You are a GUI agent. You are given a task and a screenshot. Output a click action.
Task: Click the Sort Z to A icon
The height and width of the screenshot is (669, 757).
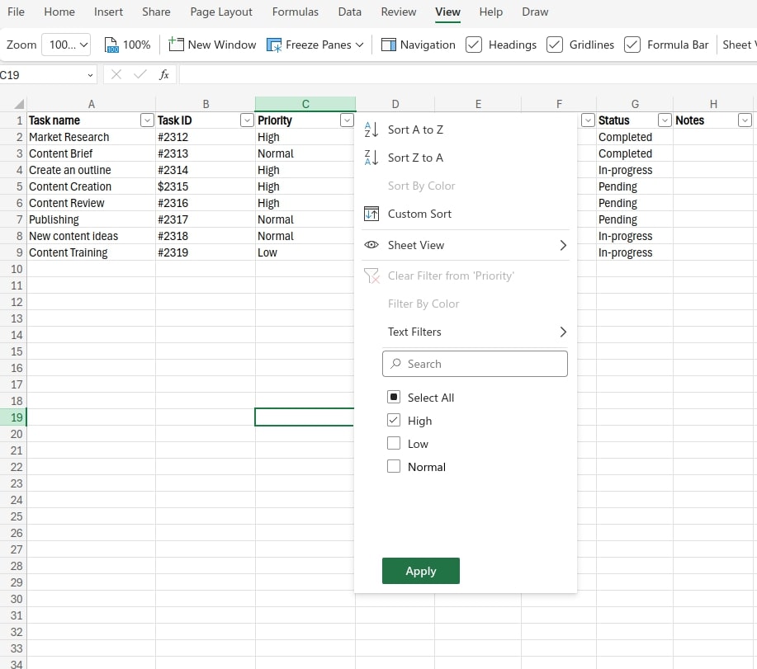[371, 158]
